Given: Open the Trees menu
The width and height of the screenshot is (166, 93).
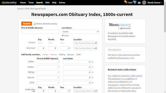Looking at the screenshot, I should (x=31, y=3).
